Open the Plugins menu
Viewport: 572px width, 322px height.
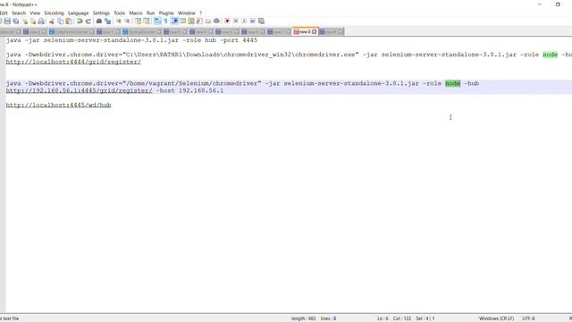[166, 13]
